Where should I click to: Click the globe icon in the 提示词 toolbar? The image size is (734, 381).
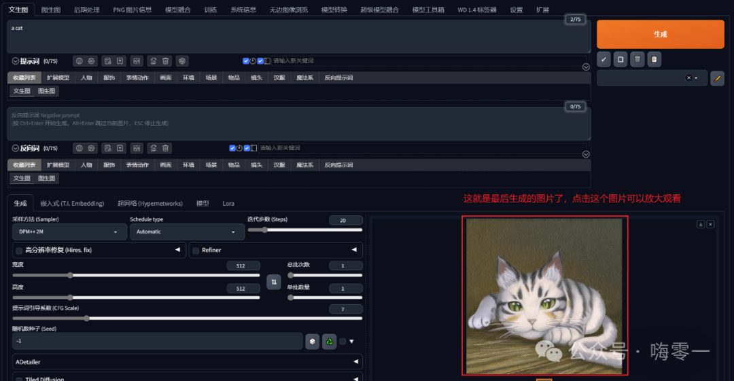click(79, 61)
